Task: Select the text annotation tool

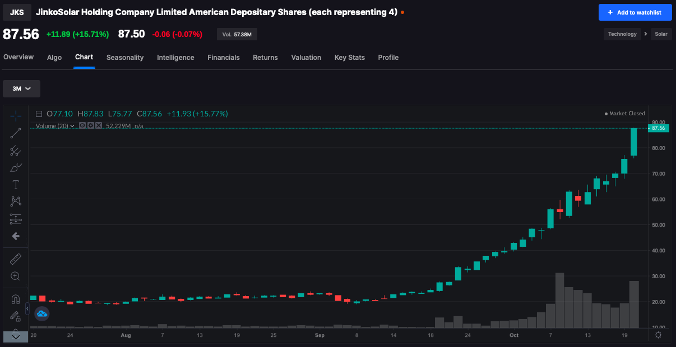Action: coord(16,185)
